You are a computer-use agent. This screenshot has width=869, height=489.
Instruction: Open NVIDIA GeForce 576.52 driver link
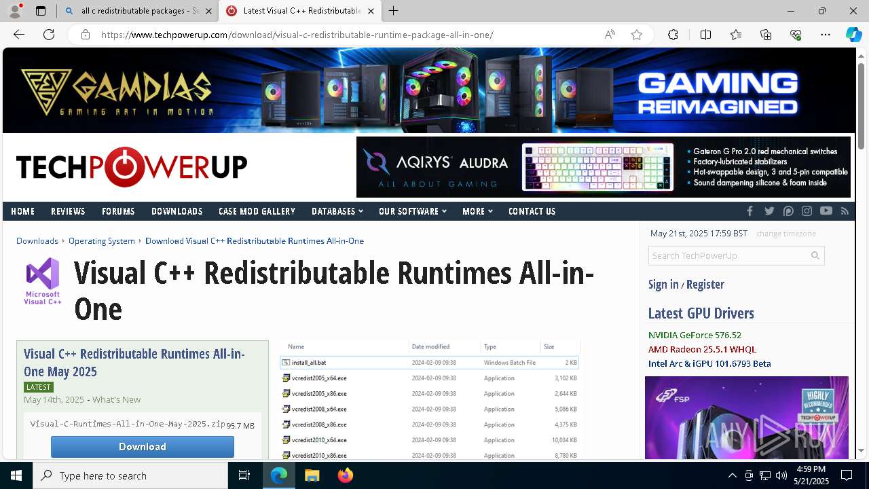695,335
